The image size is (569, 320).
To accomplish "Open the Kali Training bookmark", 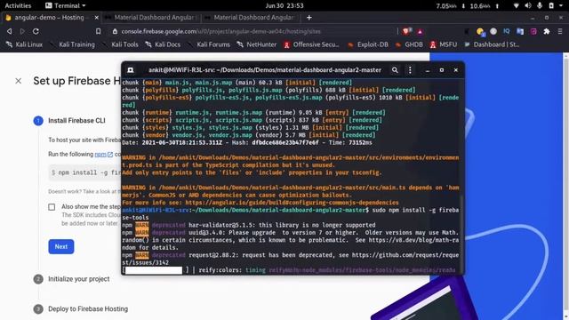I will coord(73,44).
